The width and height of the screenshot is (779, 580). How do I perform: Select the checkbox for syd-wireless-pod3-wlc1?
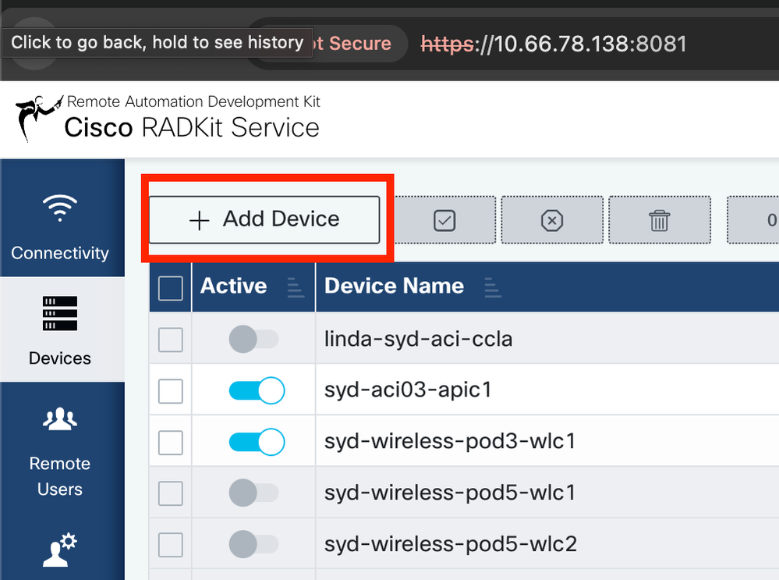tap(171, 442)
